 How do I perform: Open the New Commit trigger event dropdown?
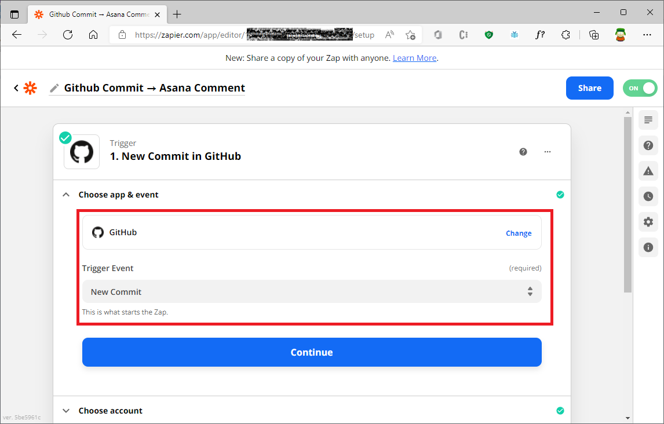[x=312, y=291]
